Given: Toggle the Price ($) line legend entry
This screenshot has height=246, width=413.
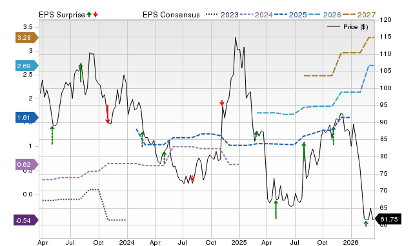Looking at the screenshot, I should point(348,27).
